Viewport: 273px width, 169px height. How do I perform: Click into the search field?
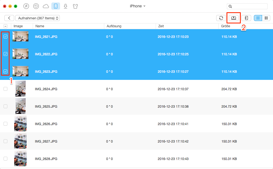[247, 7]
